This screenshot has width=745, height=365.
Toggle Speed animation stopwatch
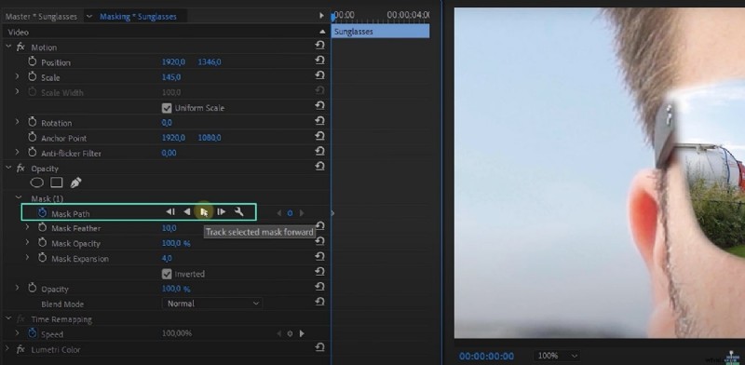tap(33, 333)
